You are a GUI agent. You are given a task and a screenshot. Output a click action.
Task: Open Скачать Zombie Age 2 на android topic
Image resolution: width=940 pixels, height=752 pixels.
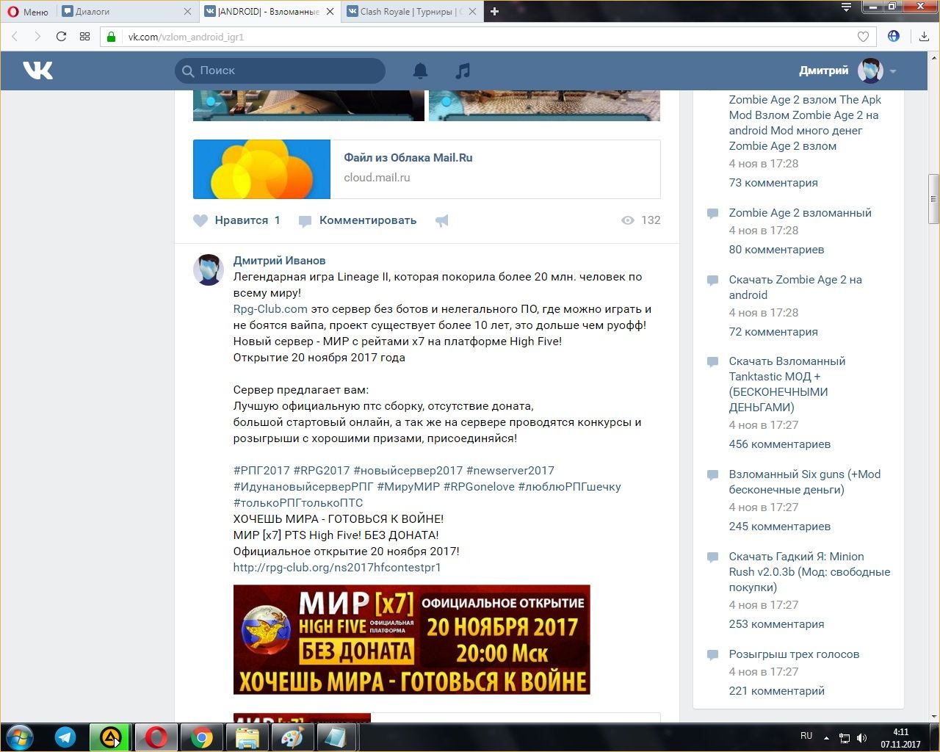point(795,287)
